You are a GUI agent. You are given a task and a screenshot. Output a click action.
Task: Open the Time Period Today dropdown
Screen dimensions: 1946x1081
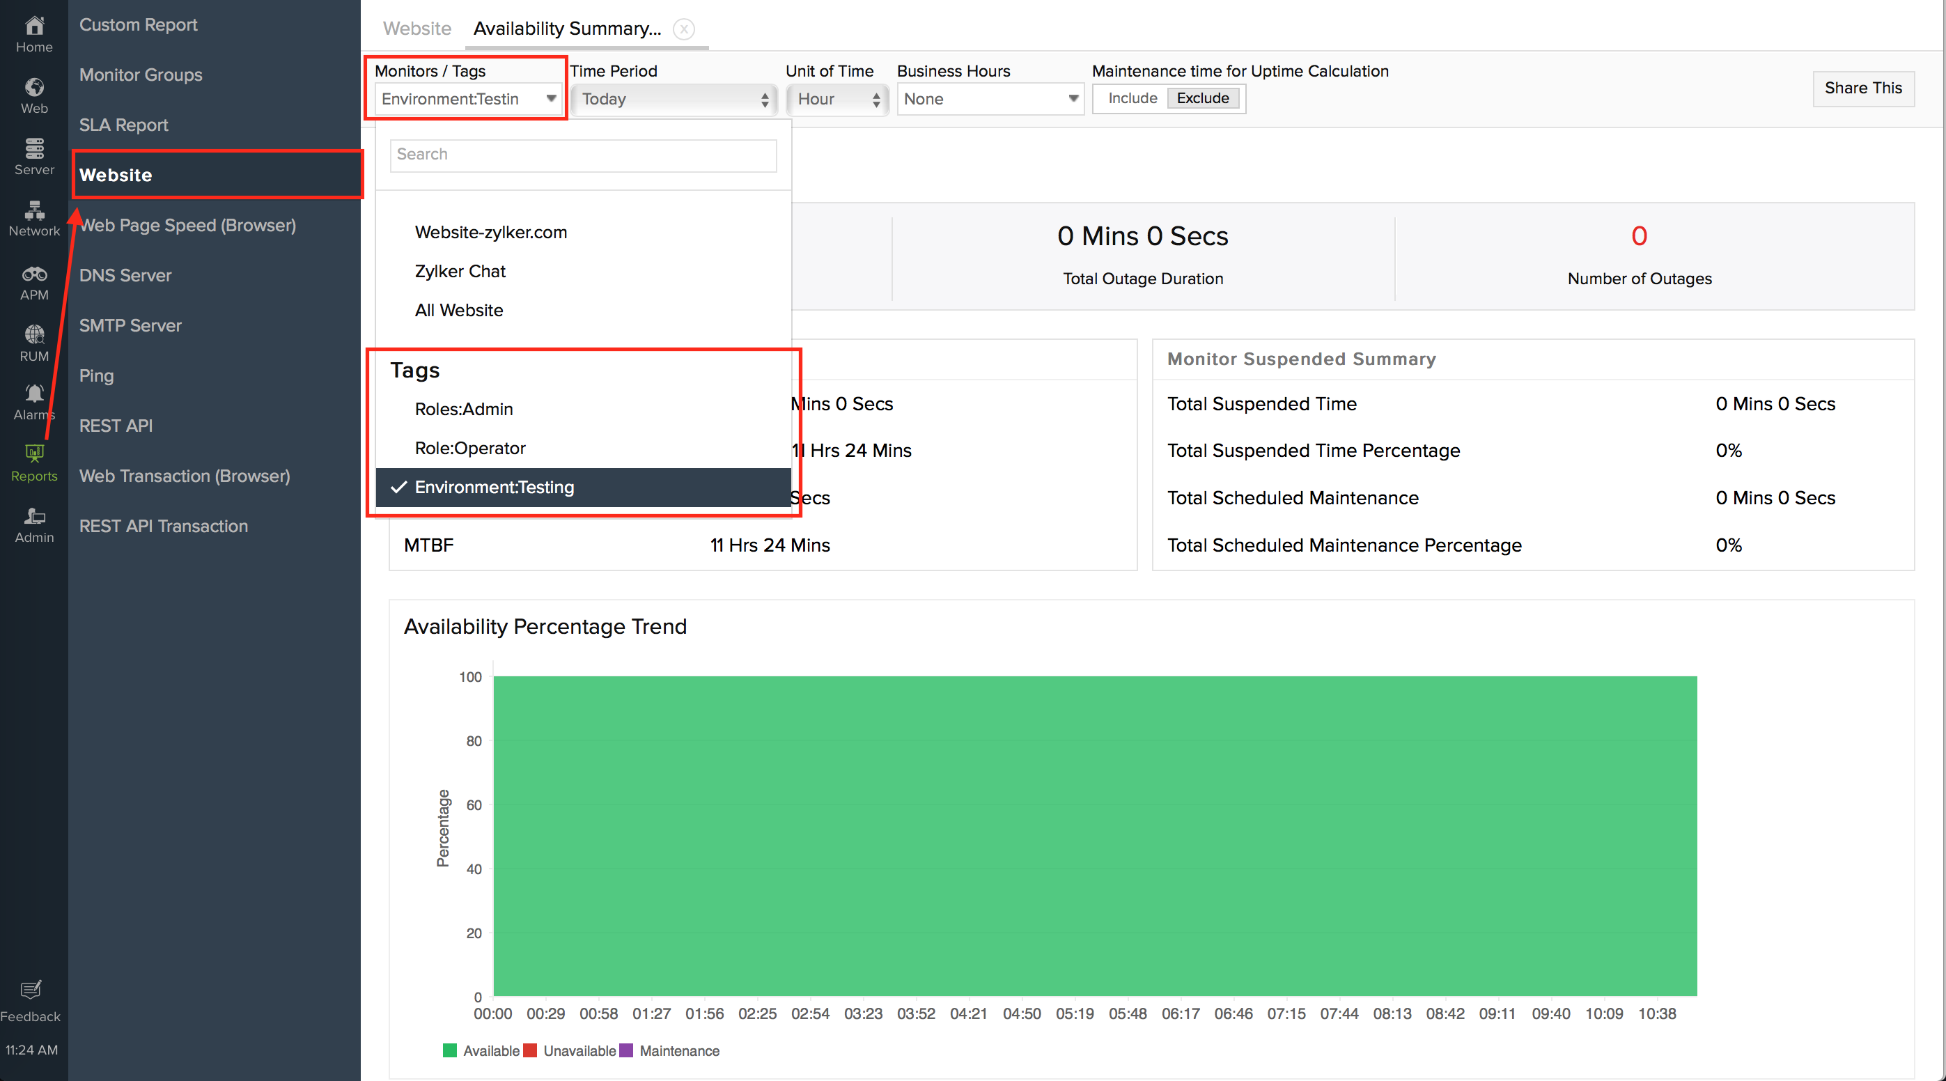pyautogui.click(x=674, y=99)
